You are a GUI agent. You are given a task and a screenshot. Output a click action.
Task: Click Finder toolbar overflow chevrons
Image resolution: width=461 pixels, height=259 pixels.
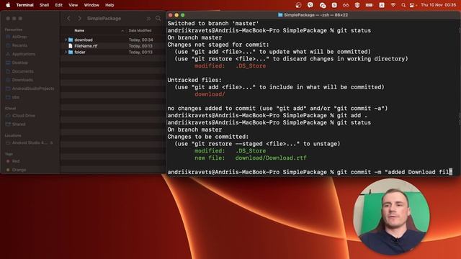pyautogui.click(x=148, y=19)
